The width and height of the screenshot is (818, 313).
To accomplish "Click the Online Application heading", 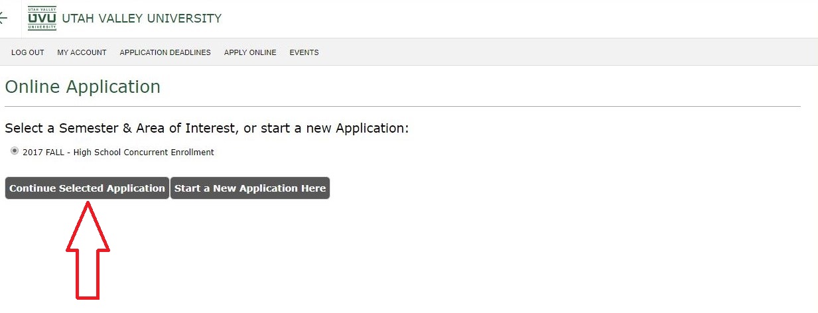I will [x=83, y=87].
